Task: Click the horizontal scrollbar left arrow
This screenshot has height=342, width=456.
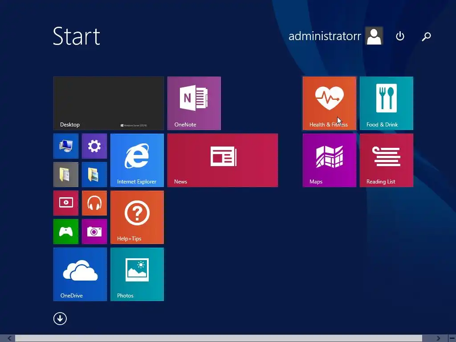Action: [9, 338]
